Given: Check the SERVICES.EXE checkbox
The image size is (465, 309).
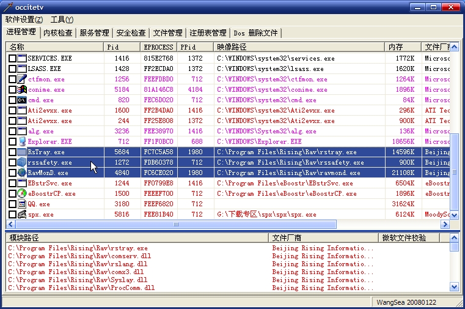Looking at the screenshot, I should tap(12, 58).
